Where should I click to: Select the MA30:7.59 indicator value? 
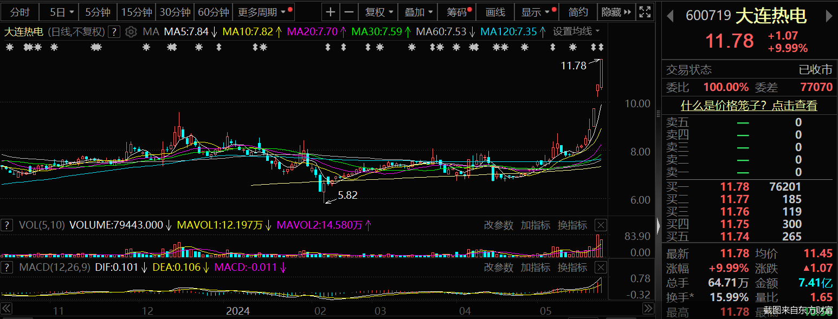[381, 32]
